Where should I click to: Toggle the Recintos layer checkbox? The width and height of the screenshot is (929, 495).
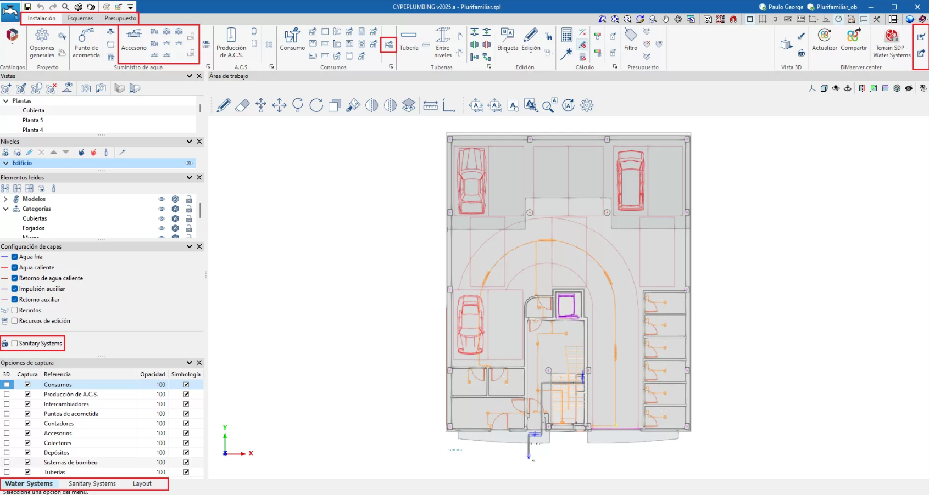coord(15,311)
